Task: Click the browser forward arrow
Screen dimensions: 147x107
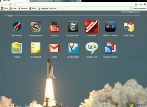Action: pos(6,4)
